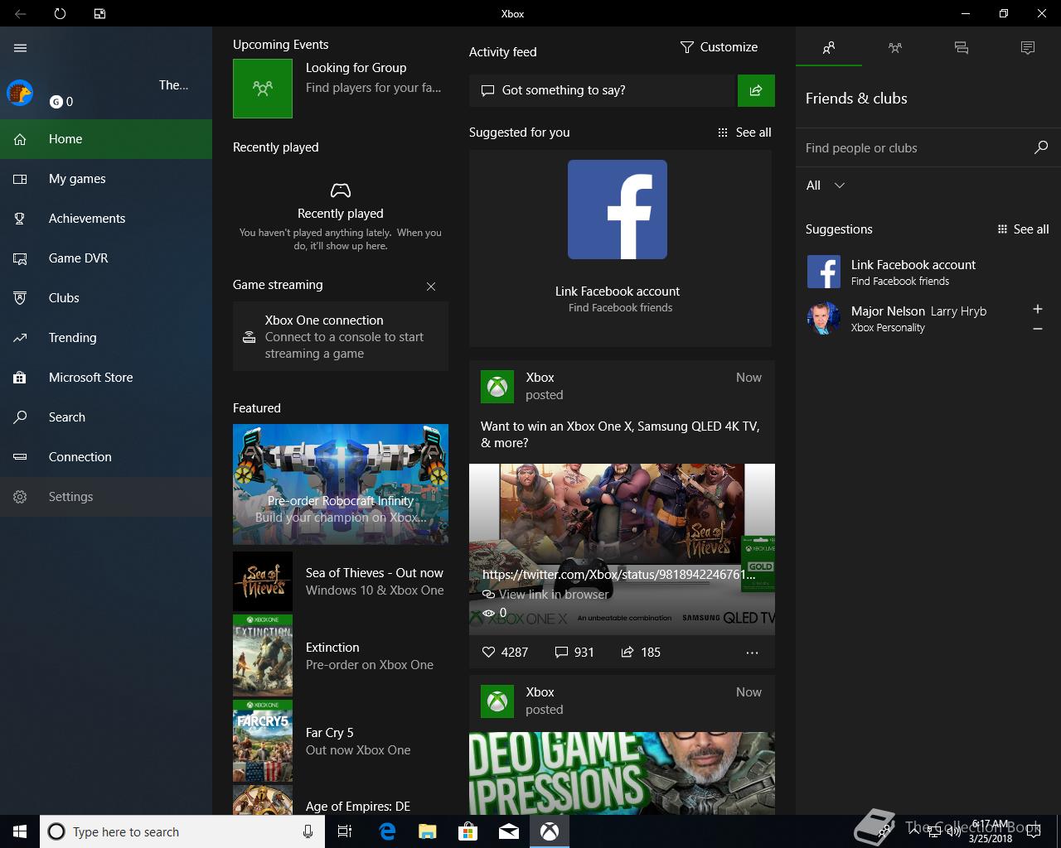This screenshot has height=848, width=1061.
Task: Click the friends search magnifier icon
Action: 1041,147
